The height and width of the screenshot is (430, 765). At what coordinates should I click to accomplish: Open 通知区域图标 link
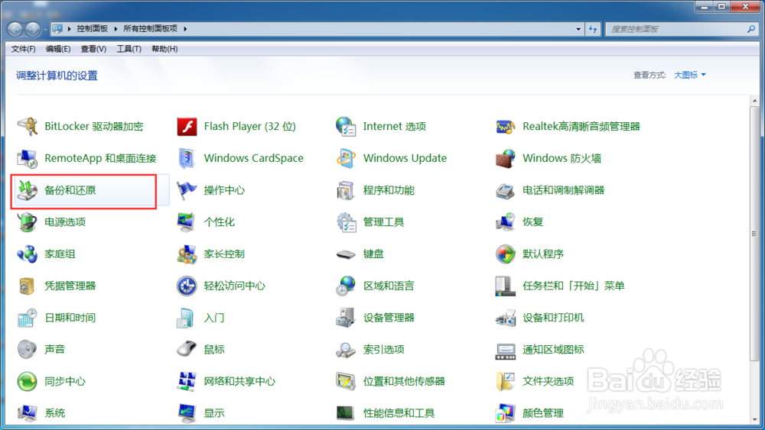(x=553, y=350)
